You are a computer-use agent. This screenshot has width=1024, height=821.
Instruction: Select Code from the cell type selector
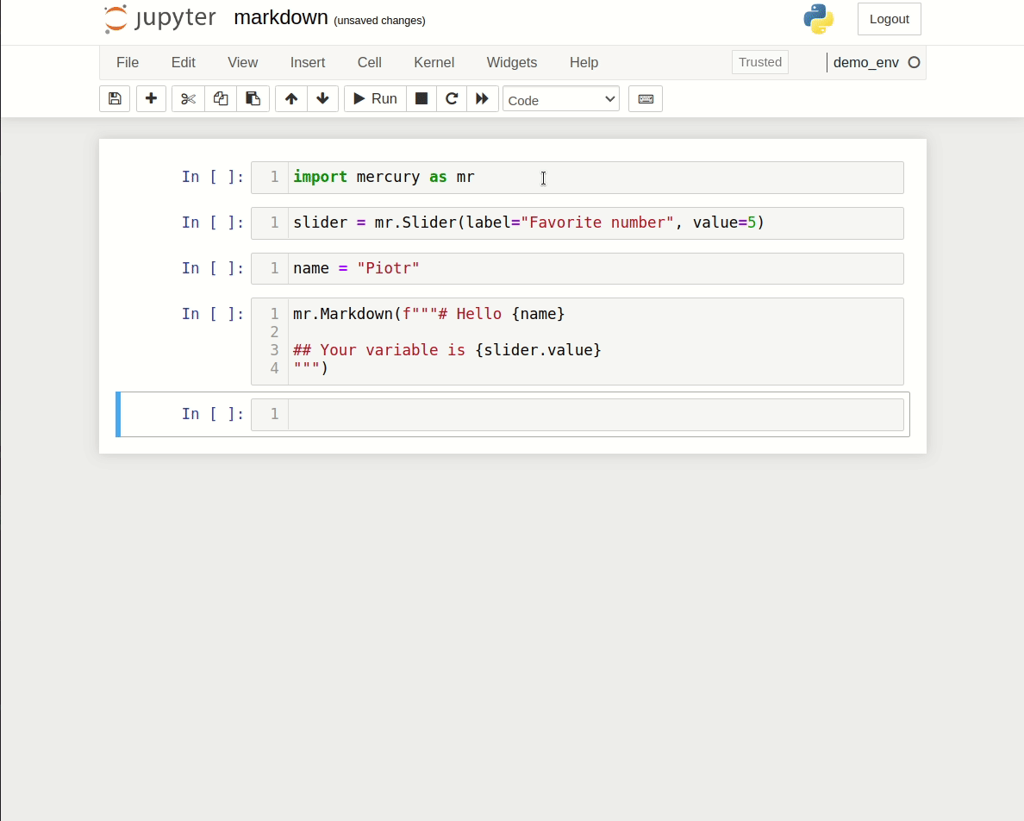[x=560, y=100]
